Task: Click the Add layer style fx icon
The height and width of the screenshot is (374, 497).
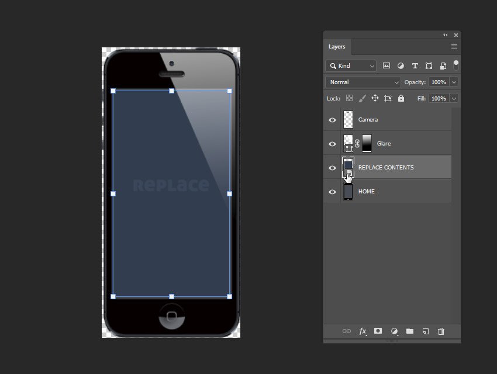Action: (x=363, y=331)
